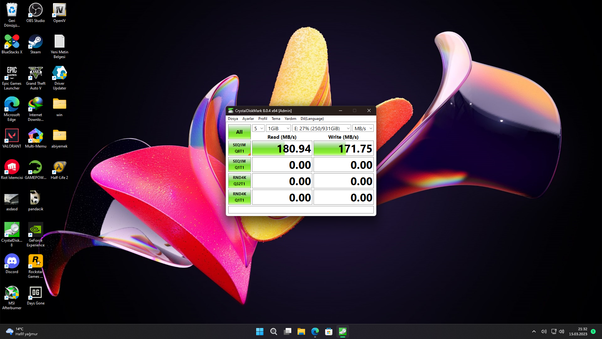The width and height of the screenshot is (602, 339).
Task: Select the MSI Afterburner shortcut icon
Action: 12,293
